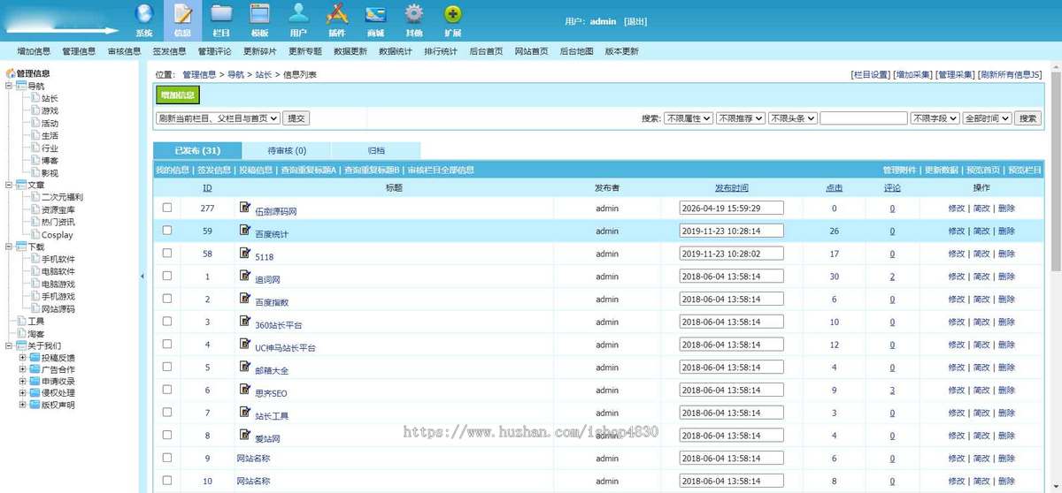Image resolution: width=1062 pixels, height=493 pixels.
Task: Tick the checkbox for 思齐SEO row
Action: click(167, 390)
